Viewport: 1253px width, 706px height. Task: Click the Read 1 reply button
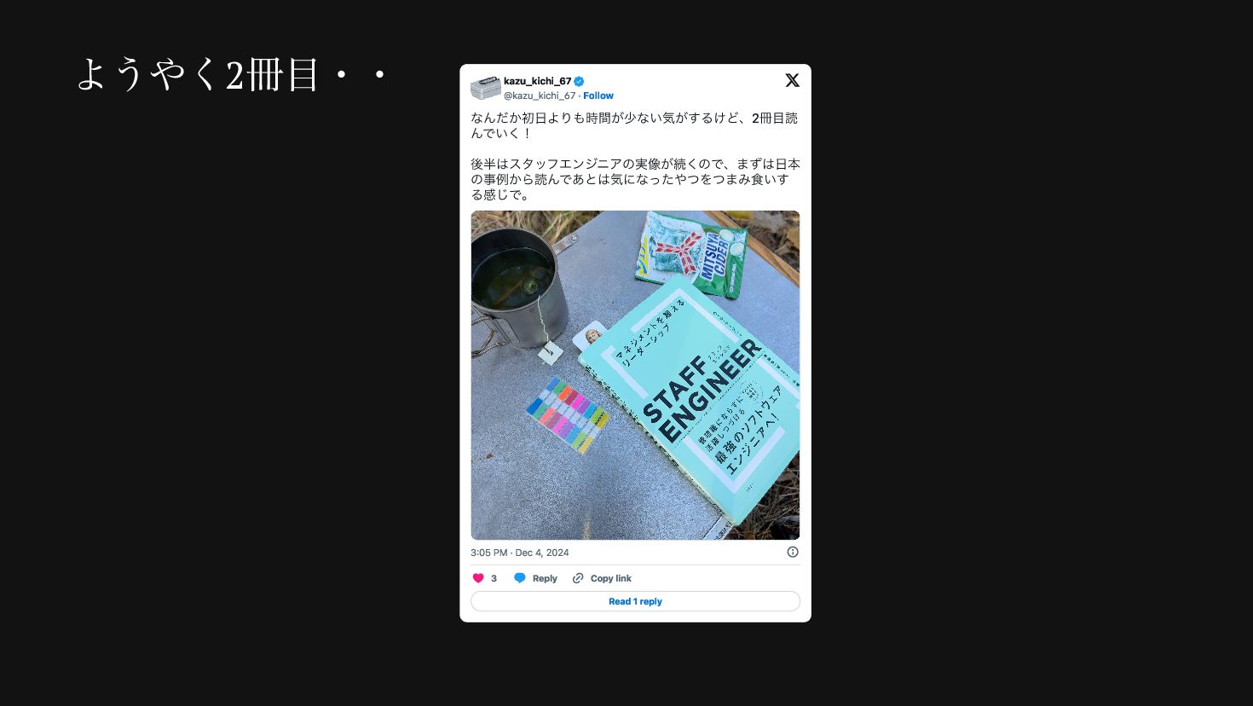pos(635,601)
